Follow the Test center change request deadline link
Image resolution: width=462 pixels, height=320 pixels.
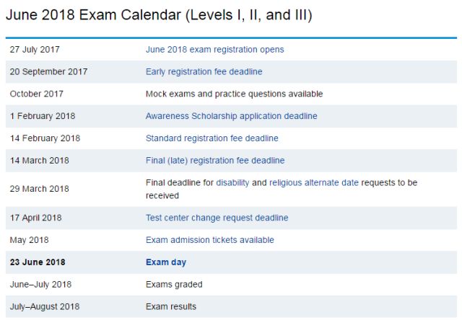217,218
